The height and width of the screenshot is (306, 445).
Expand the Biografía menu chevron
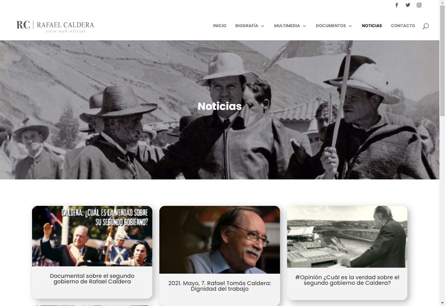pyautogui.click(x=262, y=26)
